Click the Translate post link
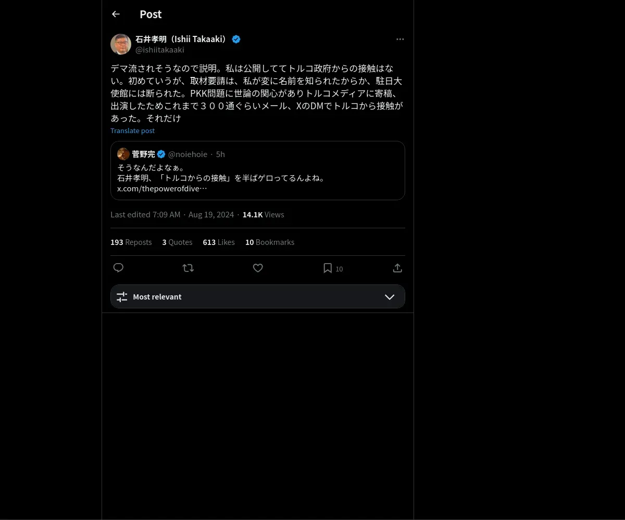625x520 pixels. [132, 131]
